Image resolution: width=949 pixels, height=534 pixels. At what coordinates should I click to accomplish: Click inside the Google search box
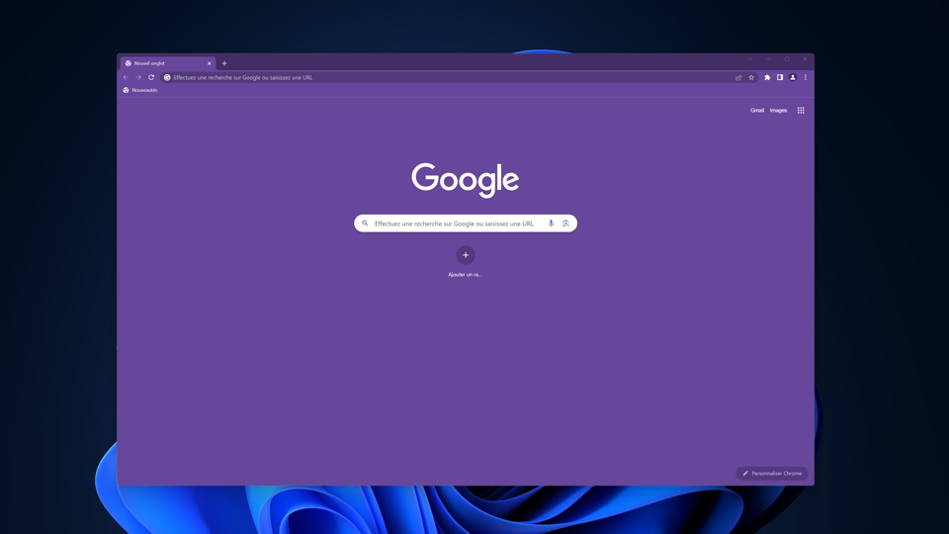point(466,223)
